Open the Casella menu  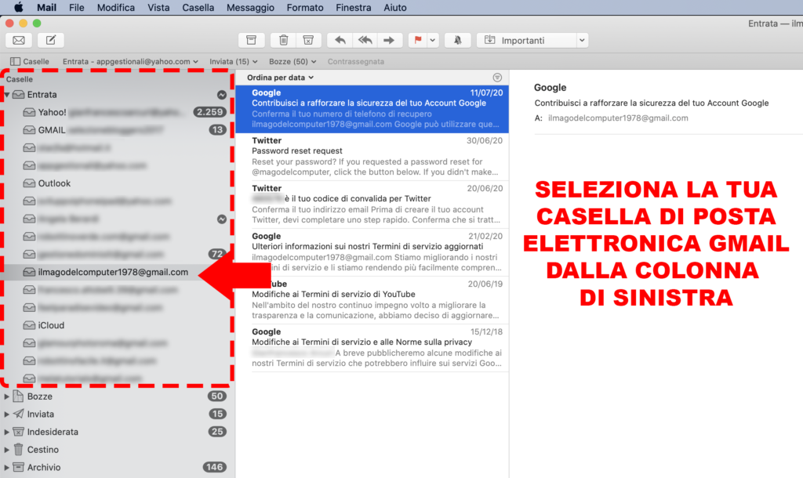(198, 8)
